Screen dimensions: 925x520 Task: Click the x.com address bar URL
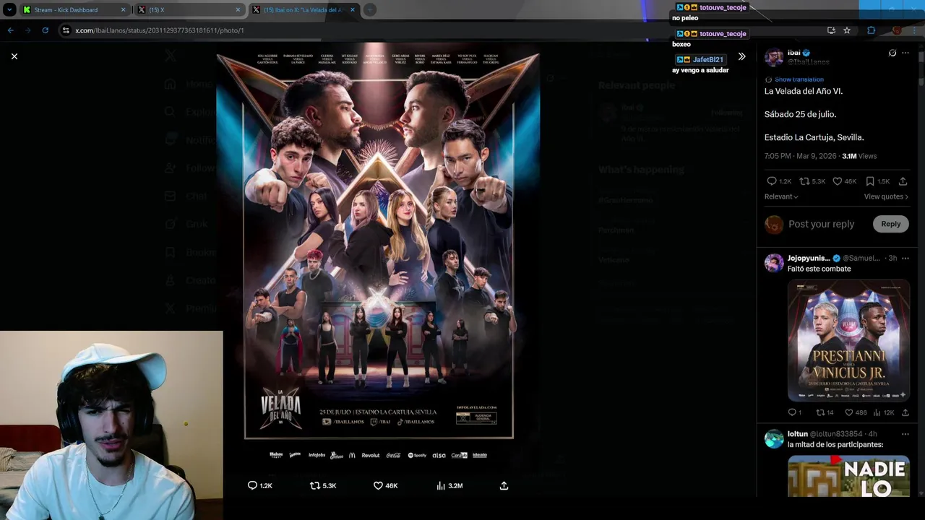pyautogui.click(x=160, y=30)
